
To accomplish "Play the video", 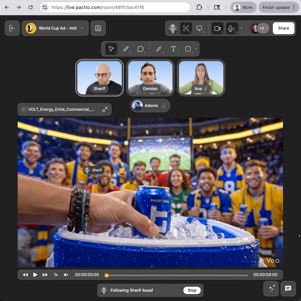I will click(35, 275).
